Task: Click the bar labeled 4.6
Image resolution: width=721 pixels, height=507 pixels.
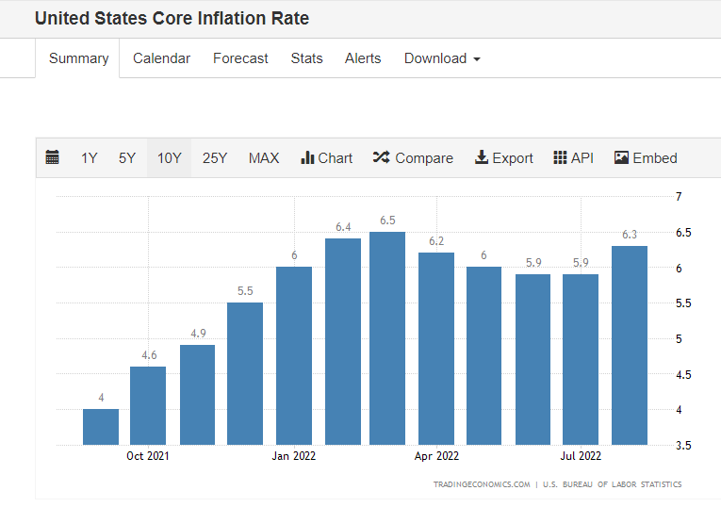Action: [148, 405]
